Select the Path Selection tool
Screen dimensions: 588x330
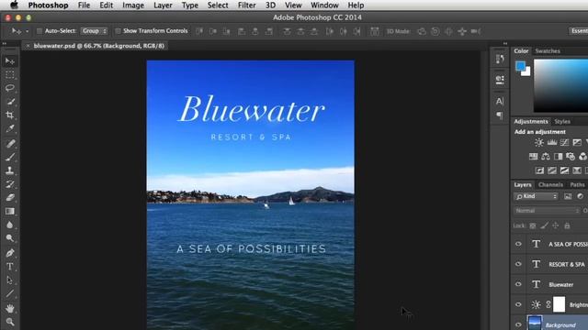(x=10, y=280)
